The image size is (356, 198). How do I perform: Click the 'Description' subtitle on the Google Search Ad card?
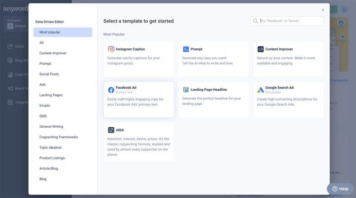(x=273, y=92)
